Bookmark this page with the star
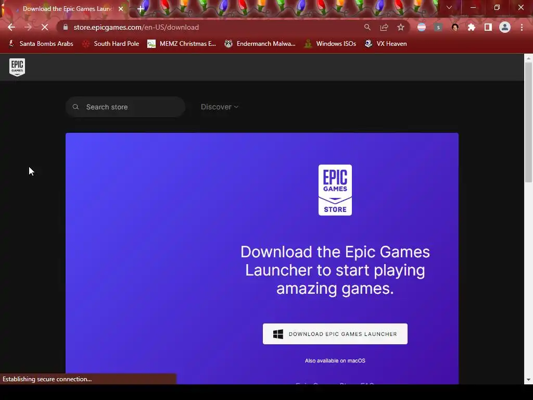 401,27
